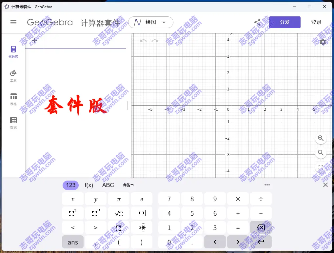This screenshot has width=334, height=253.
Task: Select the 工具 (Tools) sidebar icon
Action: [x=13, y=75]
